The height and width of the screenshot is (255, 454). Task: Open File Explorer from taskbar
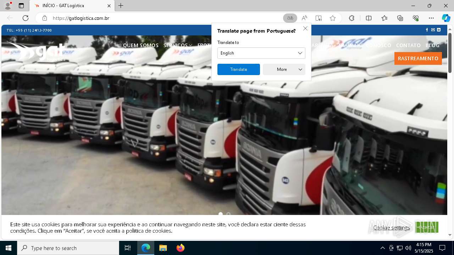163,248
